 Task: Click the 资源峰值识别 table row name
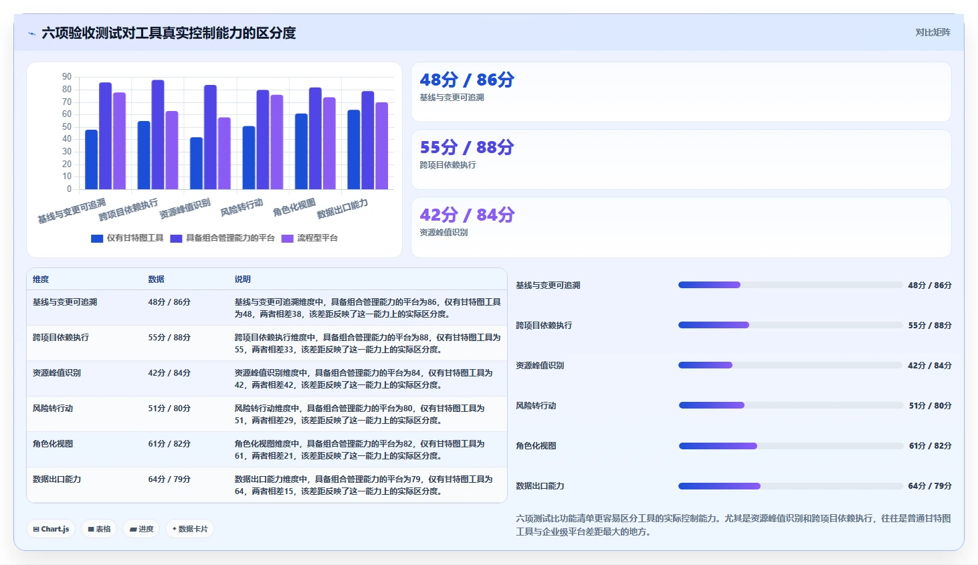coord(57,373)
